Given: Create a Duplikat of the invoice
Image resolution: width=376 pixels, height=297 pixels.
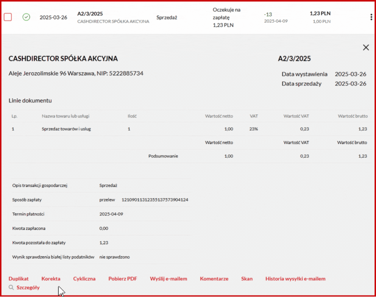Looking at the screenshot, I should point(18,279).
